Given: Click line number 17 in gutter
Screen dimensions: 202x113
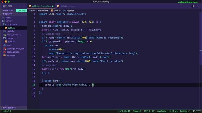Looking at the screenshot, I should click(33, 77).
